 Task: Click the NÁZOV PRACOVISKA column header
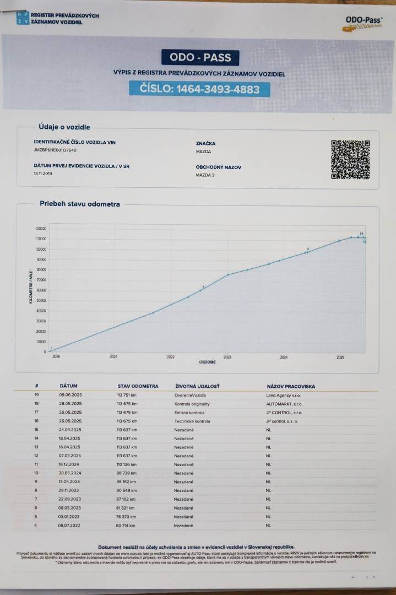[x=291, y=387]
